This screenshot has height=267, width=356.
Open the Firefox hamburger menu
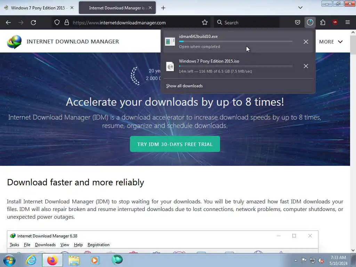(348, 22)
